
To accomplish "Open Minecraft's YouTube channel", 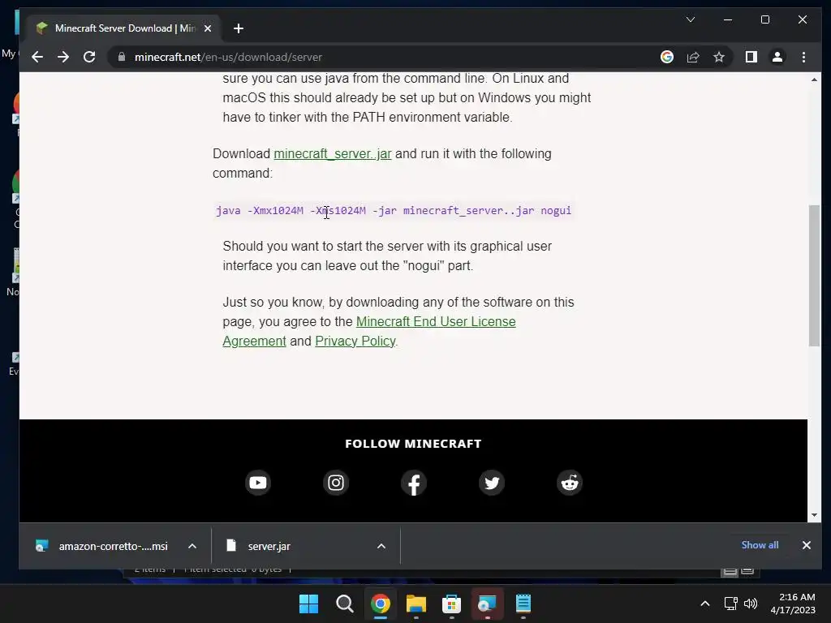I will tap(258, 483).
